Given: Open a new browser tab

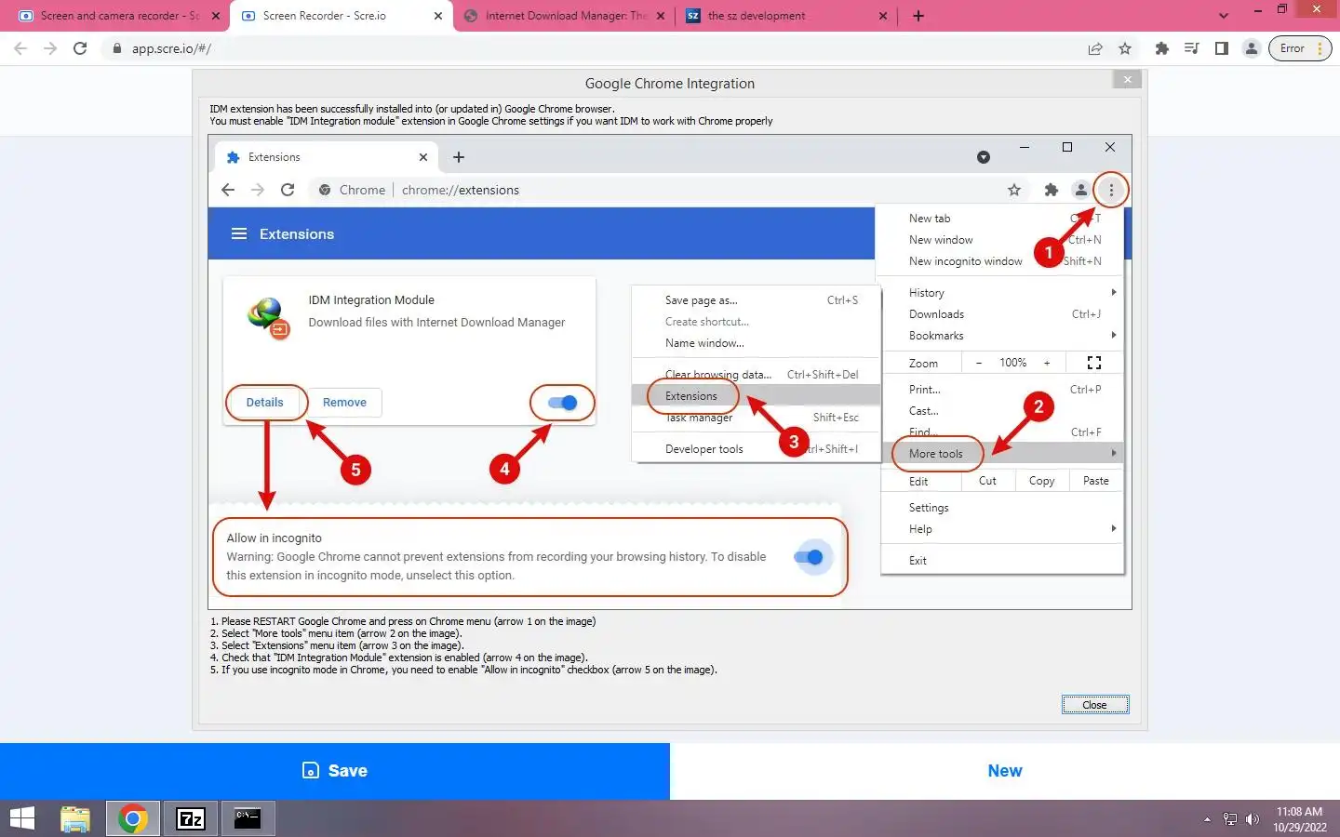Looking at the screenshot, I should click(x=918, y=16).
